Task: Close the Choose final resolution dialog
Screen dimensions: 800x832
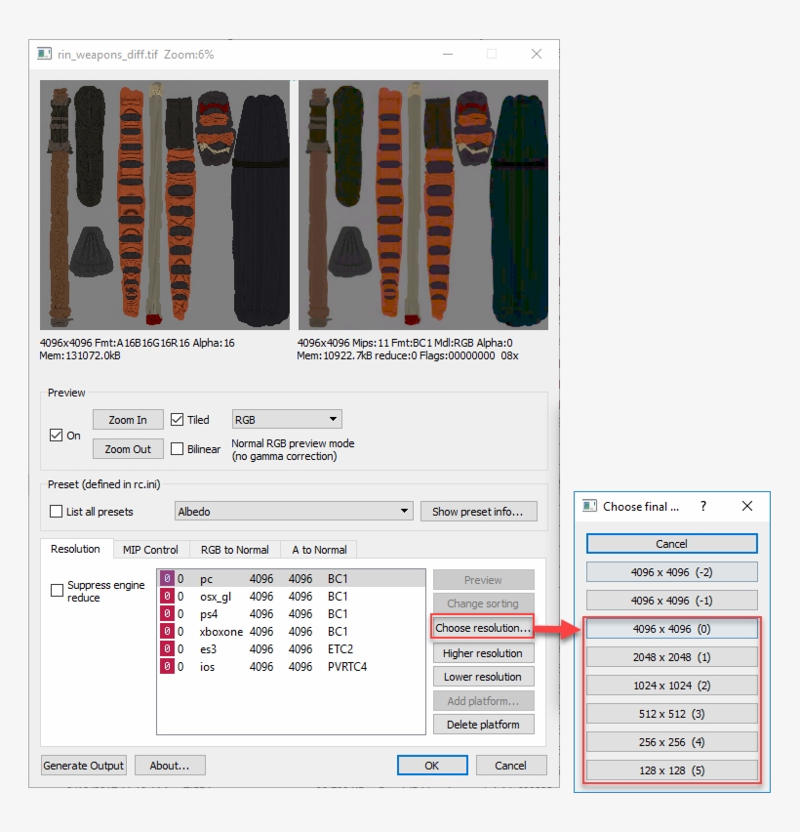Action: (747, 506)
